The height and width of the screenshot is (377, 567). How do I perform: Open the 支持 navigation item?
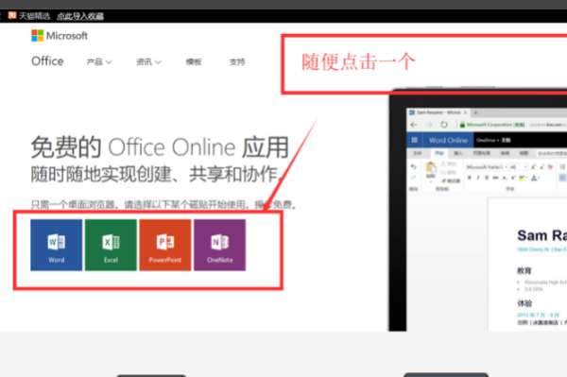237,62
